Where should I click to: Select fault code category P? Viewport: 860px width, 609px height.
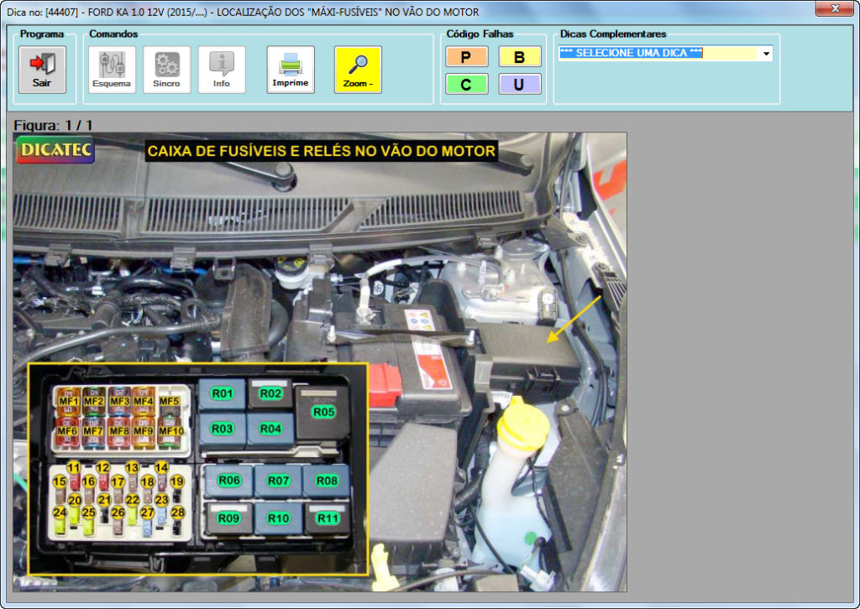466,57
